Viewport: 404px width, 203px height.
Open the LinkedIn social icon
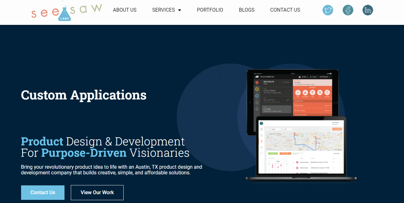[368, 10]
